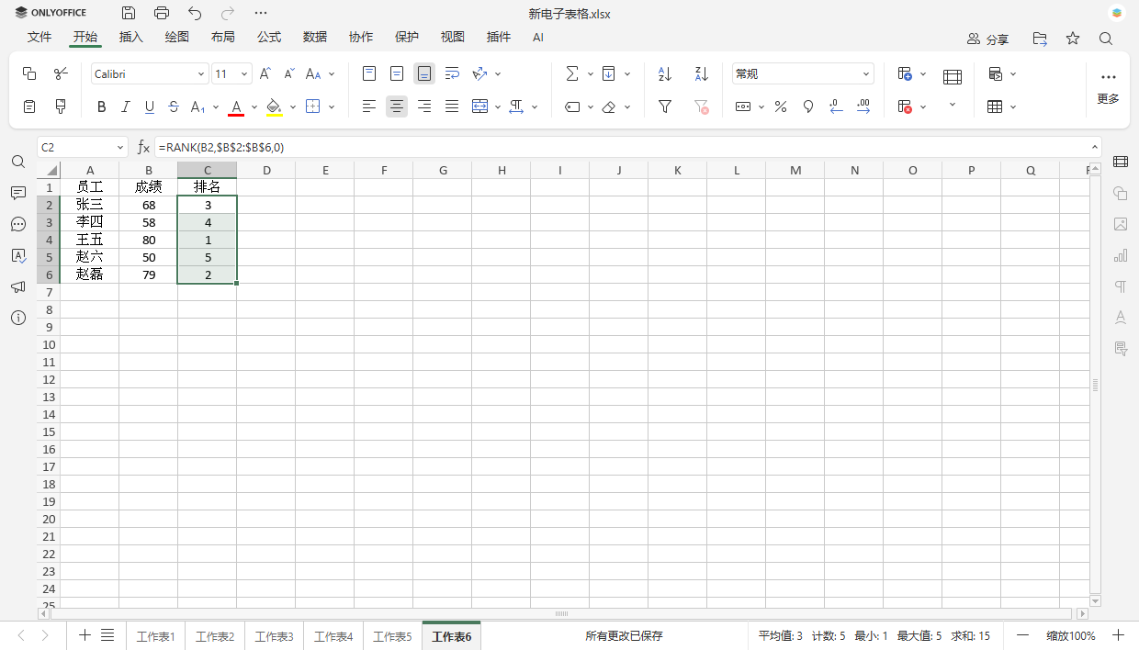Click inside the formula bar
1139x650 pixels.
(367, 147)
